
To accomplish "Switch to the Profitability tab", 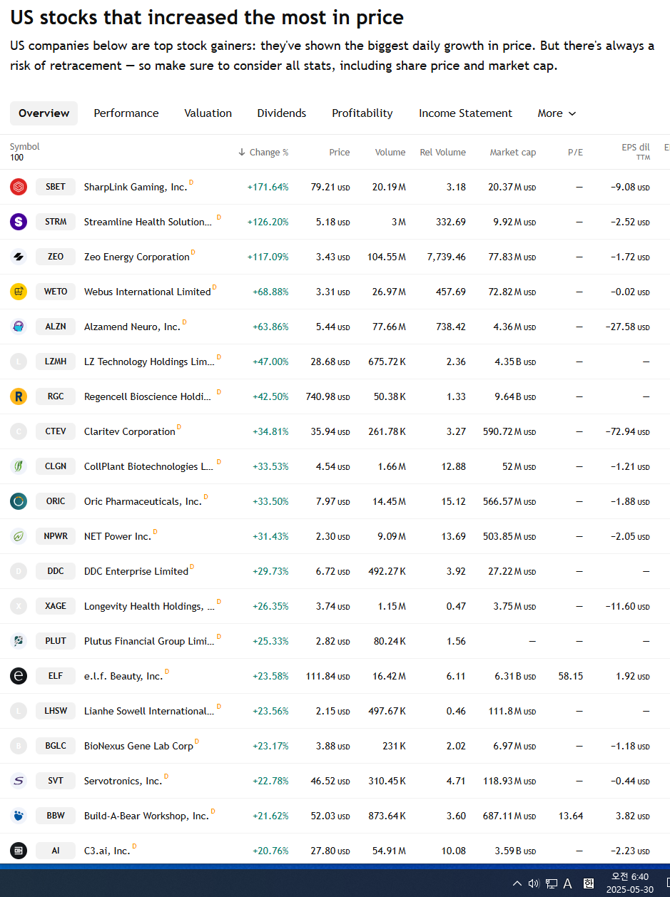I will [362, 113].
